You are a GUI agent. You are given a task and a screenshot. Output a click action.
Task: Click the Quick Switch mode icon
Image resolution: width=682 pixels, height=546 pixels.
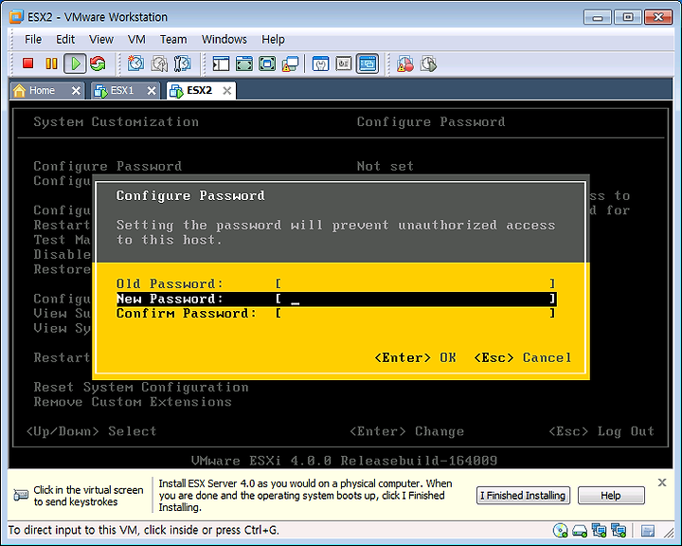244,64
